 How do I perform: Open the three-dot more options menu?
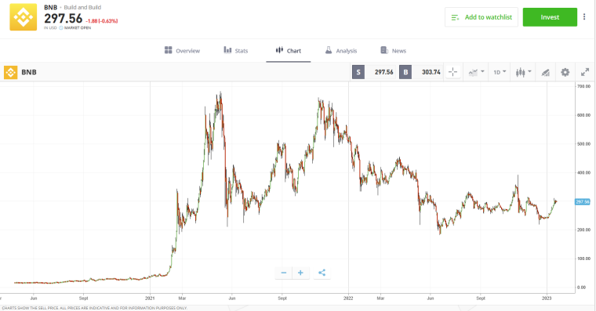coord(584,17)
